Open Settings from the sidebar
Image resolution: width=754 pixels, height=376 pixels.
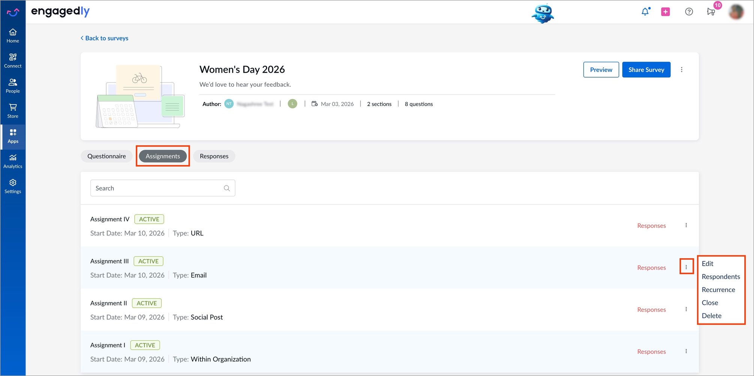click(13, 186)
